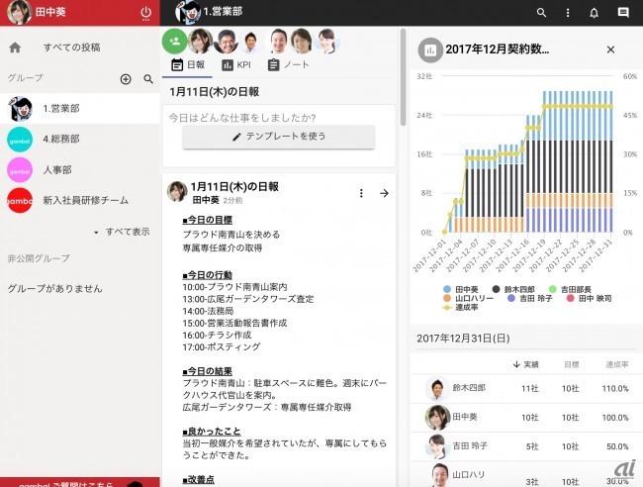Select 新入社員研修チーム group label

tap(86, 201)
